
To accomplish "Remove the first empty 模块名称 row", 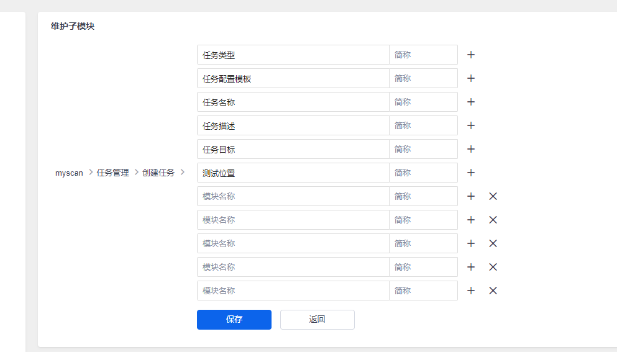I will 493,196.
